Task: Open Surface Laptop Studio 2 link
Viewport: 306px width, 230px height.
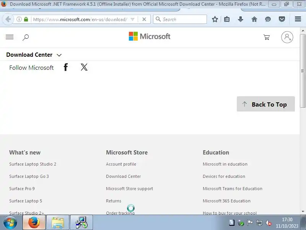Action: (x=33, y=164)
